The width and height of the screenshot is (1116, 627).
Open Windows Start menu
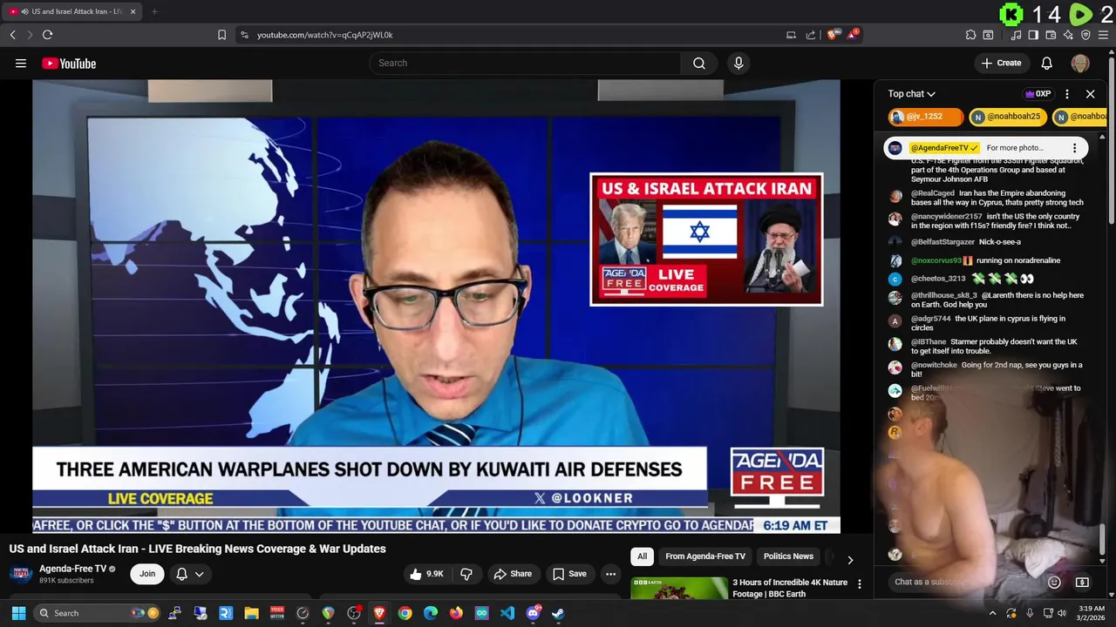(18, 613)
